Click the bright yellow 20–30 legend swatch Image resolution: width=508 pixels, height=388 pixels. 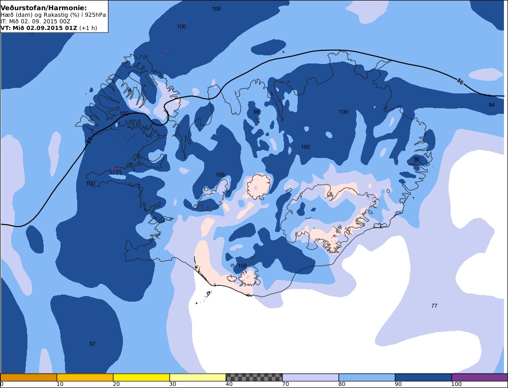(141, 377)
